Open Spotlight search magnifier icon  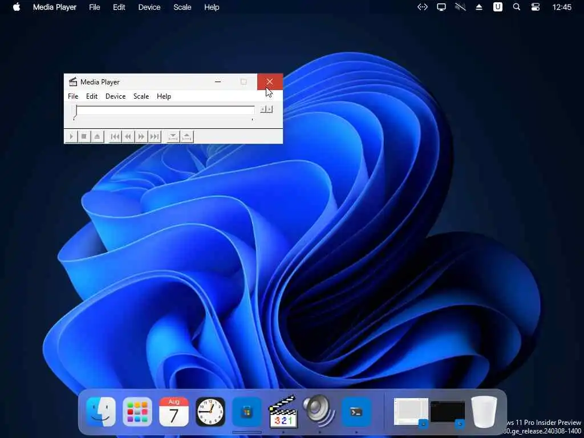click(x=517, y=7)
